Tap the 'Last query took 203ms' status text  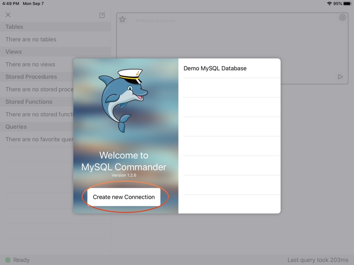(318, 260)
